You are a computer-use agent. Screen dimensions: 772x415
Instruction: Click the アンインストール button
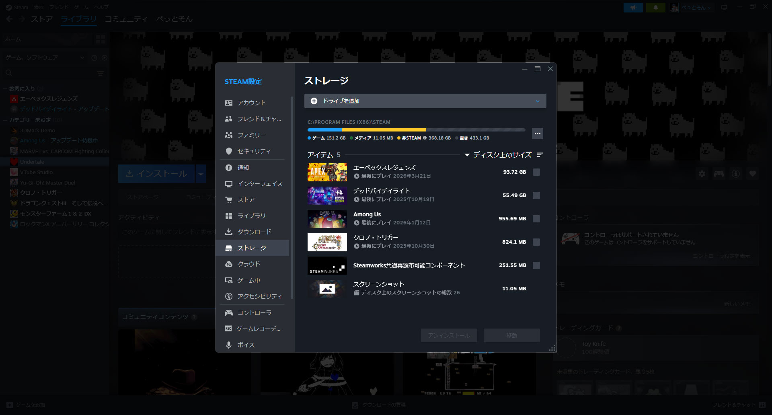click(449, 335)
